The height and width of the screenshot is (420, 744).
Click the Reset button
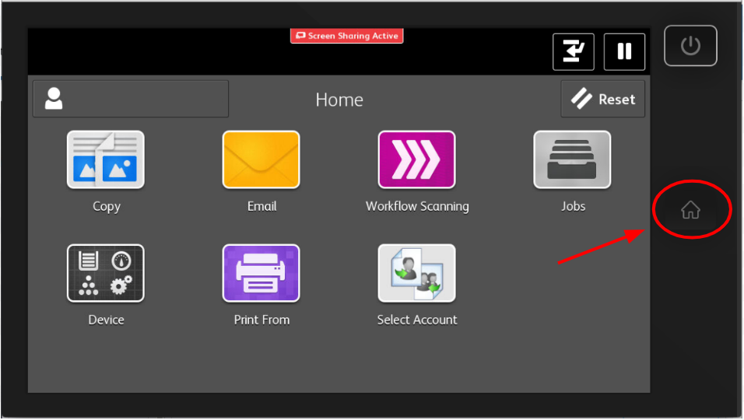click(x=603, y=100)
